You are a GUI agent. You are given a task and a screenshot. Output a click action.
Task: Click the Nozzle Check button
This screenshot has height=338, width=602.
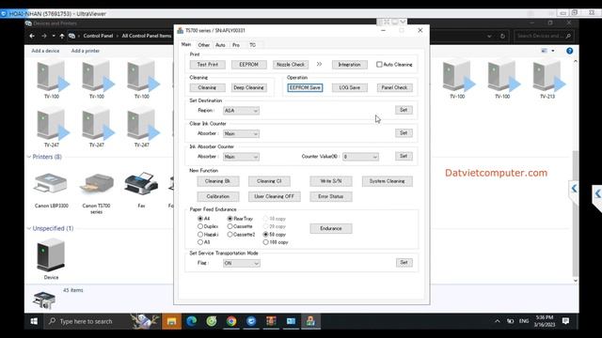pos(291,65)
